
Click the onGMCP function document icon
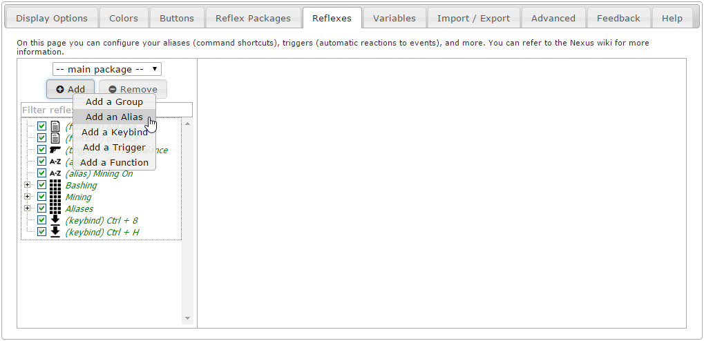pyautogui.click(x=55, y=138)
